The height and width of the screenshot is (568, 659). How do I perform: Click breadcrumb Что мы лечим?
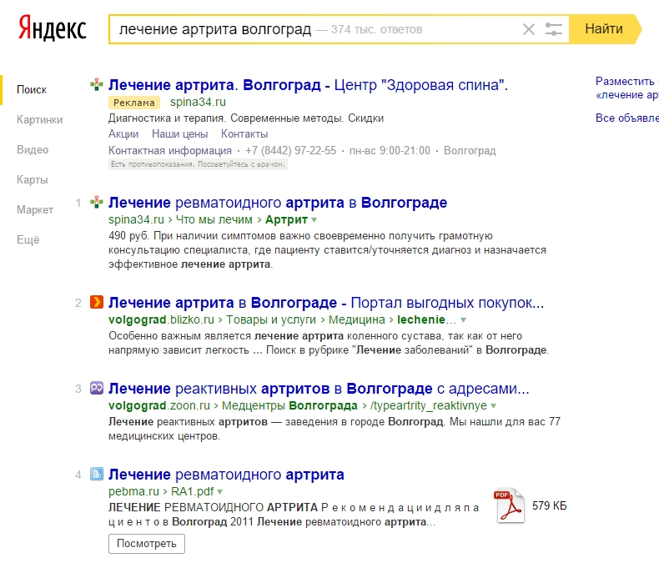[214, 219]
